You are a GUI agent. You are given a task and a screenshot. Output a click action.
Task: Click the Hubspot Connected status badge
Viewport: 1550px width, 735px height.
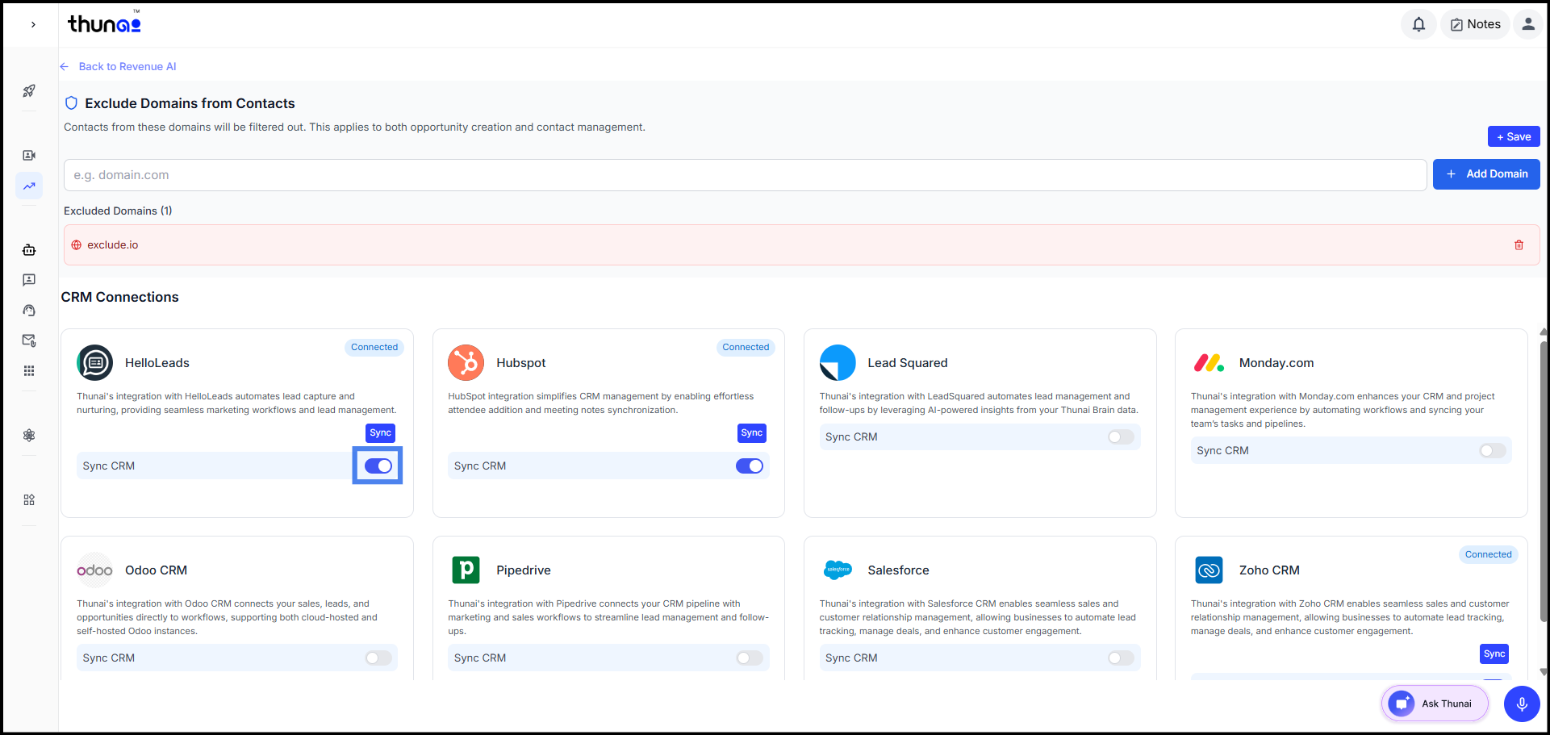click(x=746, y=348)
